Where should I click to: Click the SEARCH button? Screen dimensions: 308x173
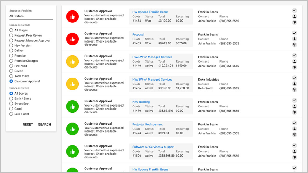45,125
